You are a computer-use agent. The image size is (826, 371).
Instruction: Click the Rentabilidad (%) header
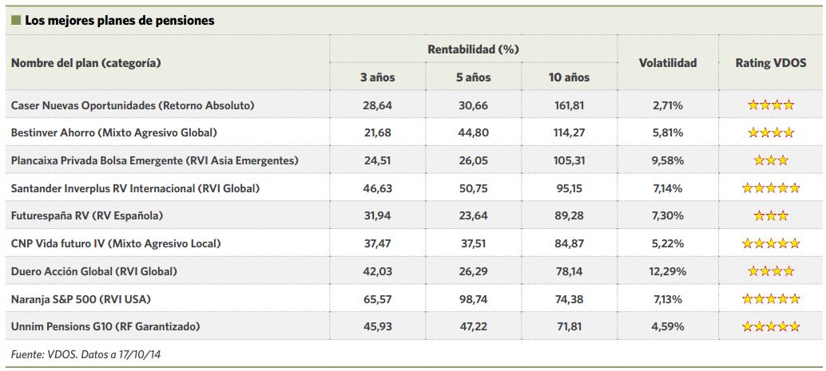coord(473,49)
